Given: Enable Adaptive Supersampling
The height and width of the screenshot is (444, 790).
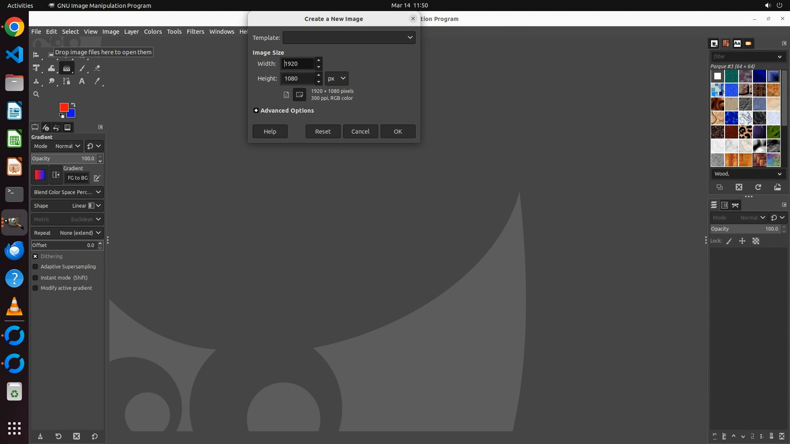Looking at the screenshot, I should pos(35,267).
